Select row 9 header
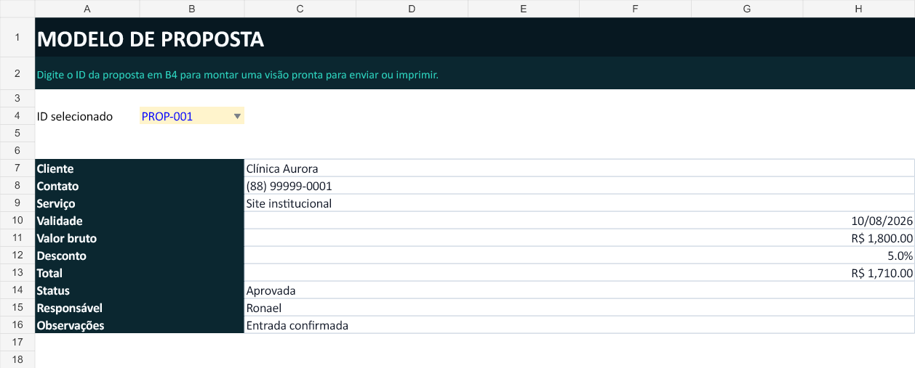The height and width of the screenshot is (368, 915). coord(17,203)
